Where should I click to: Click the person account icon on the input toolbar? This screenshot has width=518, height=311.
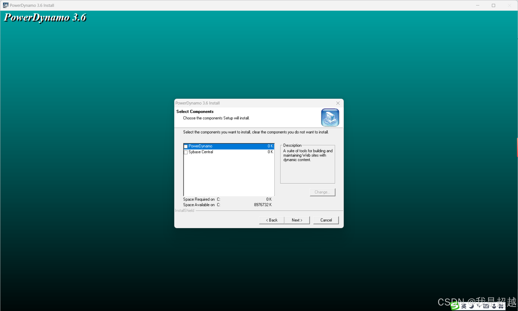click(x=494, y=306)
